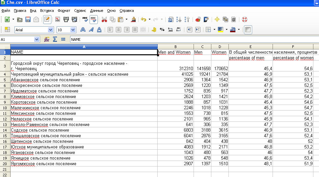
Task: Toggle grid lines for current sheet
Action: [x=248, y=30]
